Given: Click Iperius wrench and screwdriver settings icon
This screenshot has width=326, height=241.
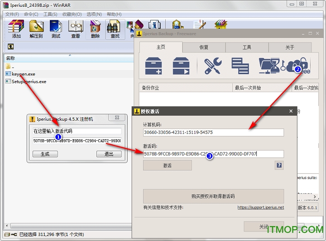Looking at the screenshot, I should click(x=213, y=66).
